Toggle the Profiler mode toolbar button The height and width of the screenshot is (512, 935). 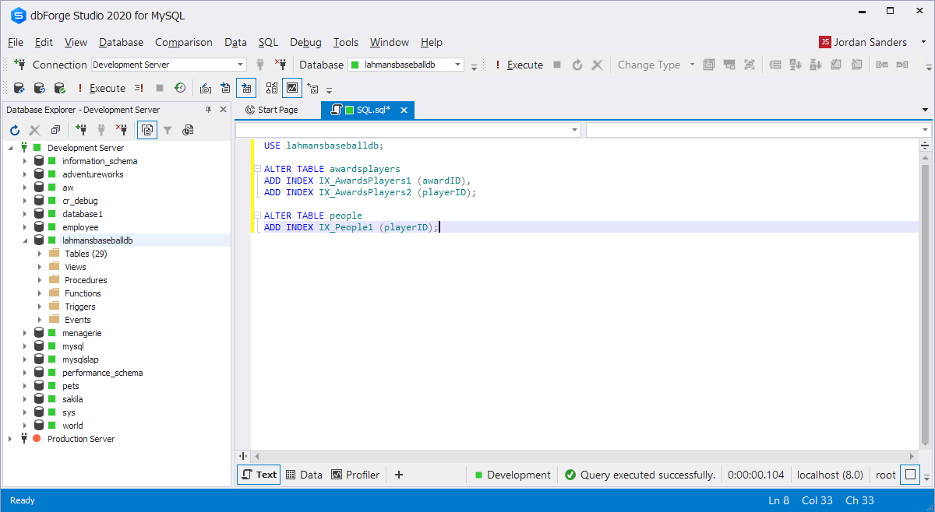[x=292, y=88]
